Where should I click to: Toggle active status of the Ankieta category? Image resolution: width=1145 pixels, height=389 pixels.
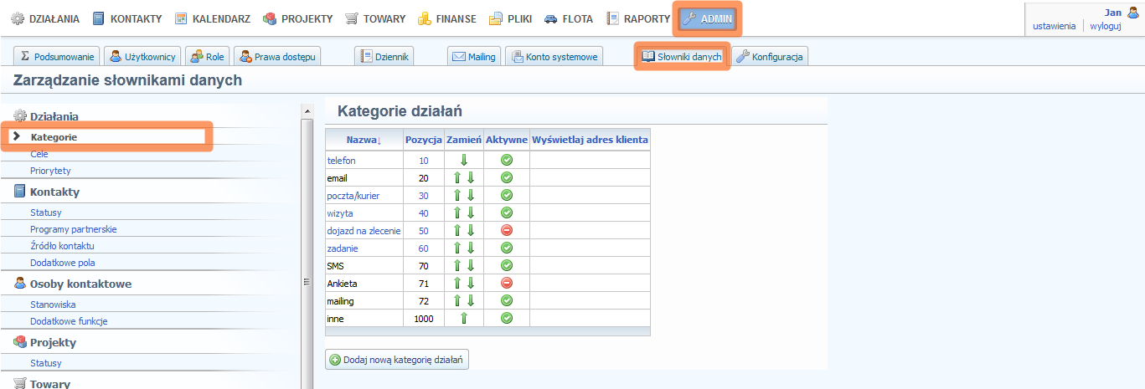pyautogui.click(x=506, y=284)
